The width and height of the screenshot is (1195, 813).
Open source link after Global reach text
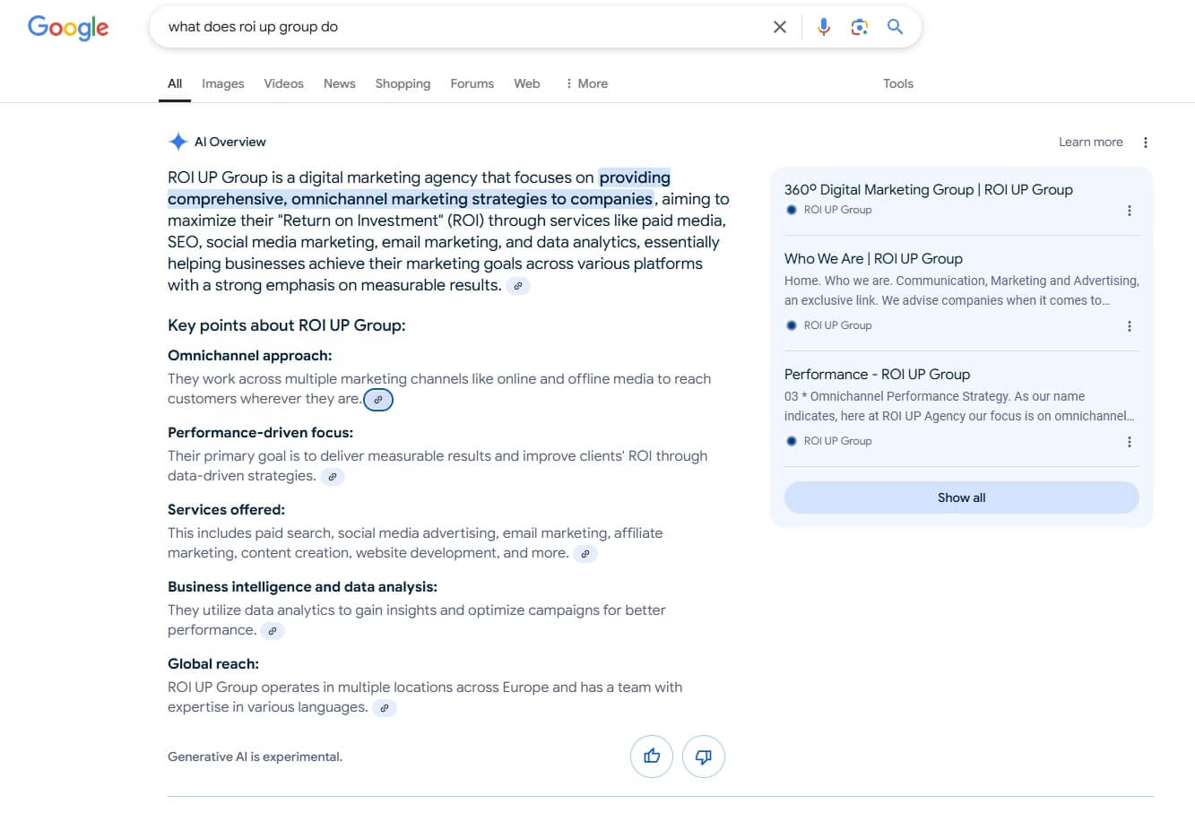coord(384,708)
